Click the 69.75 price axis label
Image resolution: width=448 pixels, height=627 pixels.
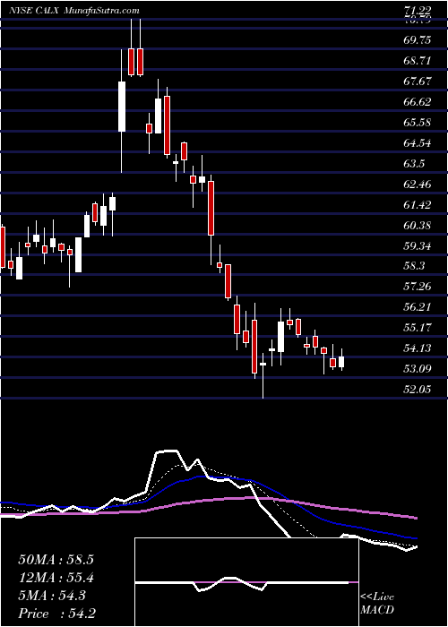[418, 40]
